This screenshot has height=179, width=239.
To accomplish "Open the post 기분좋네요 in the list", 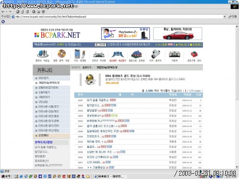I will click(x=96, y=167).
